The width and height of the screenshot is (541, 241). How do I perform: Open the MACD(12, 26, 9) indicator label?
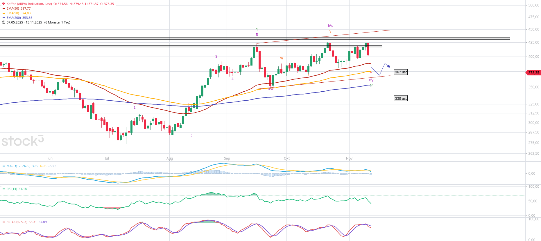19,166
